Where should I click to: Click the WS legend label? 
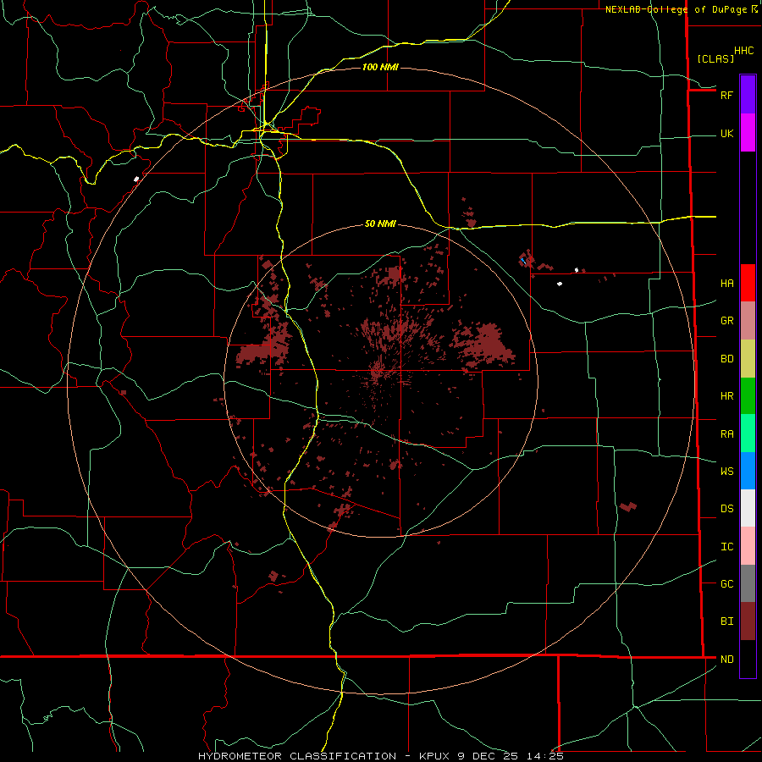click(727, 472)
